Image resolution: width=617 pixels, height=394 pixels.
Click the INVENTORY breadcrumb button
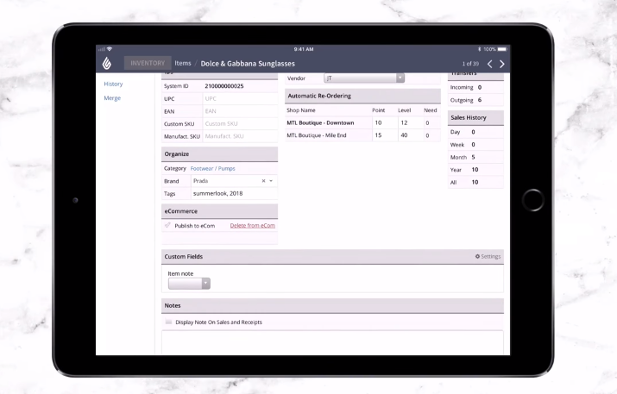click(147, 64)
